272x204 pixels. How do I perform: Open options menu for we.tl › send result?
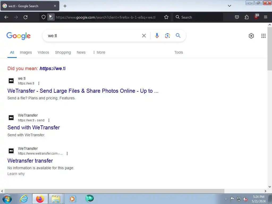click(49, 120)
